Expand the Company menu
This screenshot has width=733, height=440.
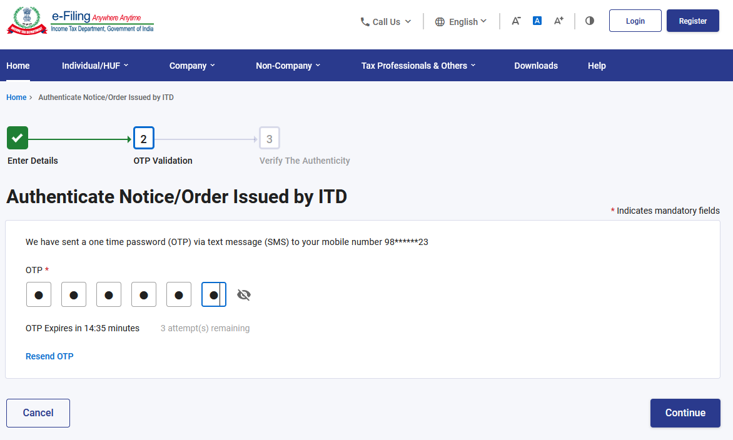coord(192,66)
